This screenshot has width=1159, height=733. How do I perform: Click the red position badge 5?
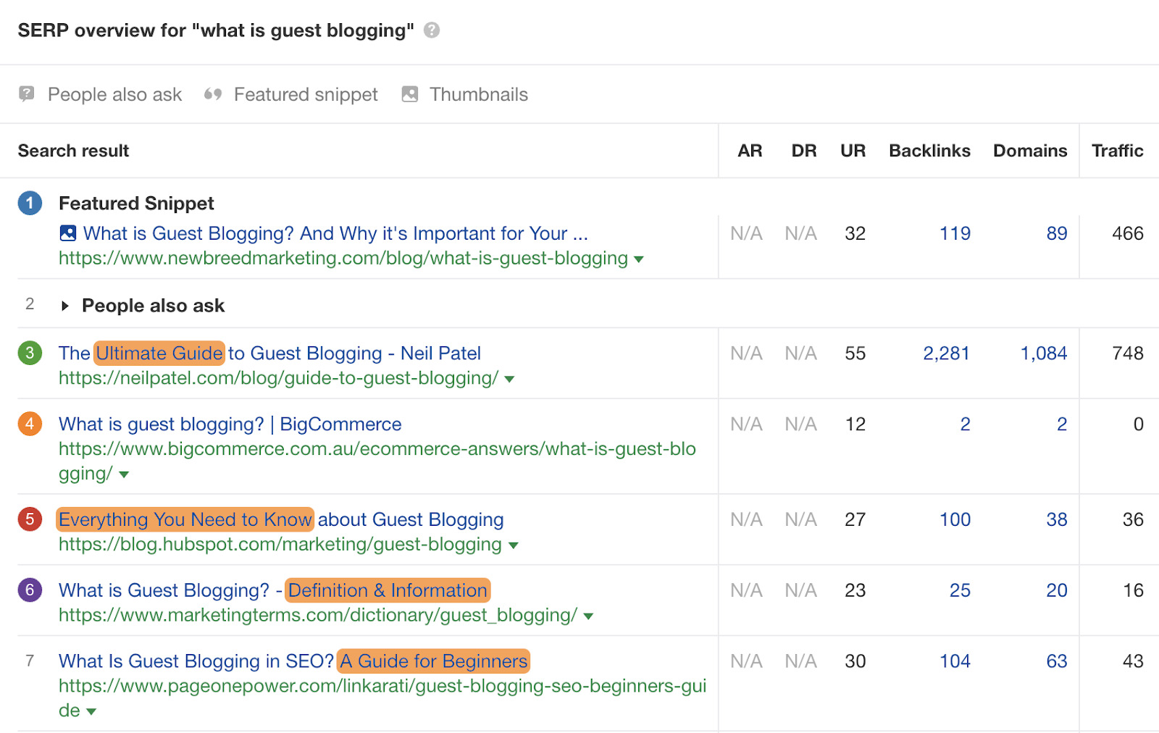click(x=30, y=519)
